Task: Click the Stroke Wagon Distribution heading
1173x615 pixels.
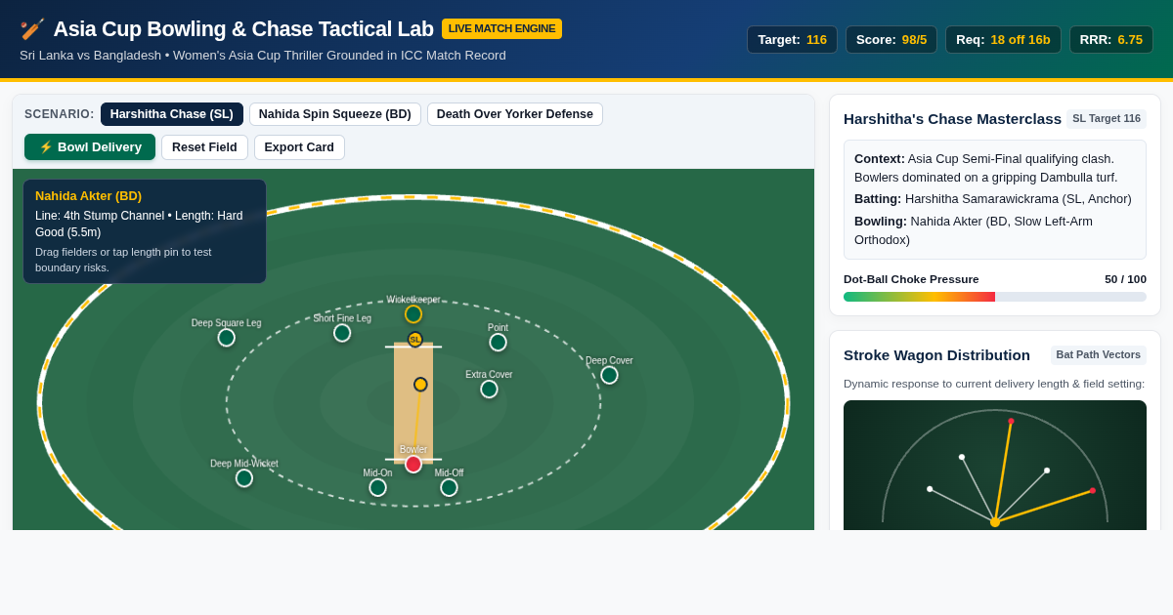Action: click(936, 355)
